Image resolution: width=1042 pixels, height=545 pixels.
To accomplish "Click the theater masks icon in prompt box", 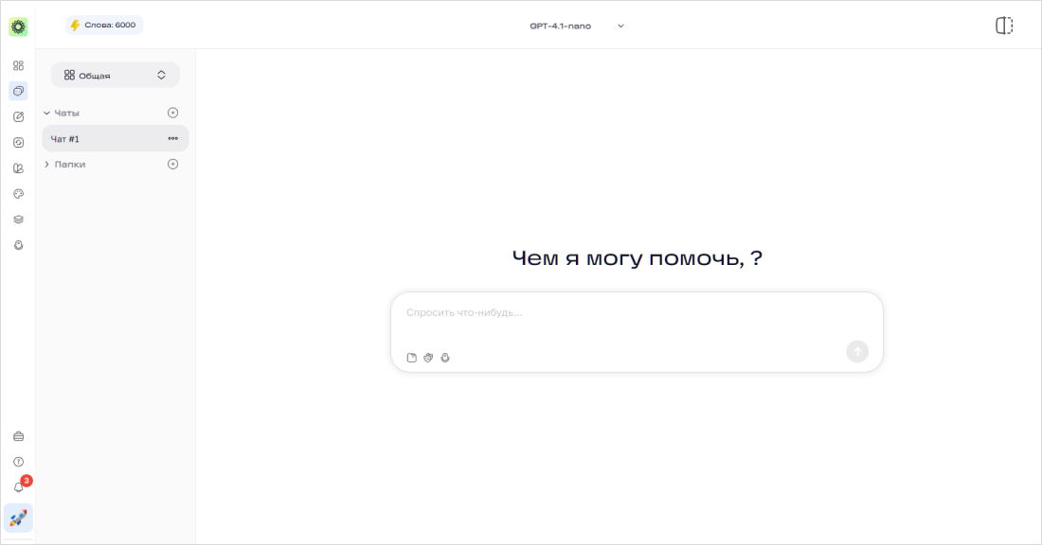I will (x=428, y=358).
